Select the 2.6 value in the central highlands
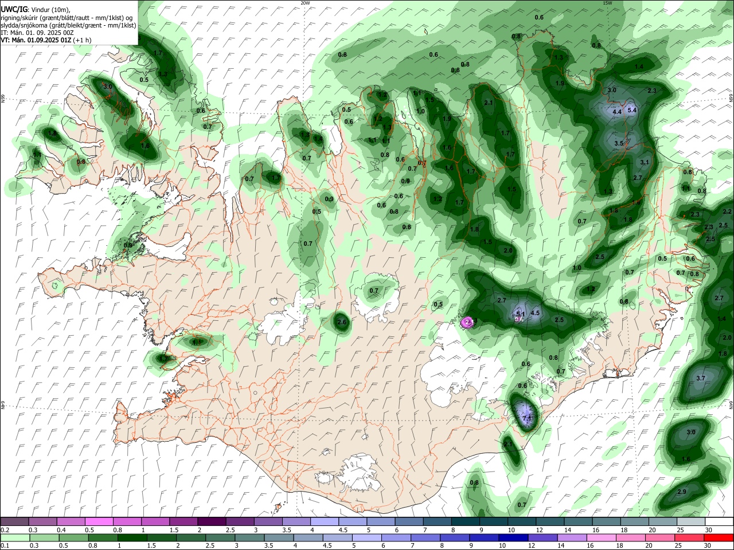The height and width of the screenshot is (550, 734). pos(342,323)
